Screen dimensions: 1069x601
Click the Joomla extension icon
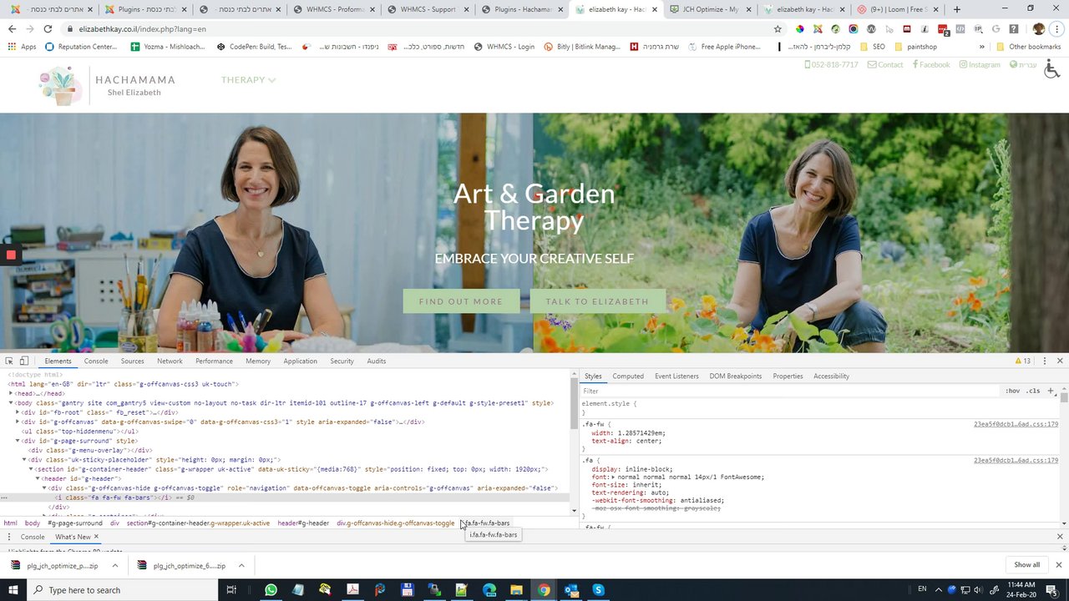coord(818,28)
